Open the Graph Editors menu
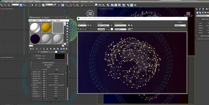This screenshot has height=105, width=209. pyautogui.click(x=56, y=2)
